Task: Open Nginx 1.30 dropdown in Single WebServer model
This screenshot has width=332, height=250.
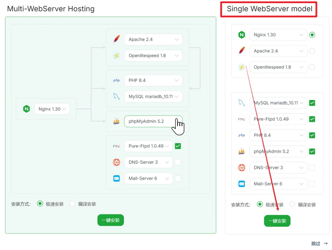Action: click(x=278, y=35)
